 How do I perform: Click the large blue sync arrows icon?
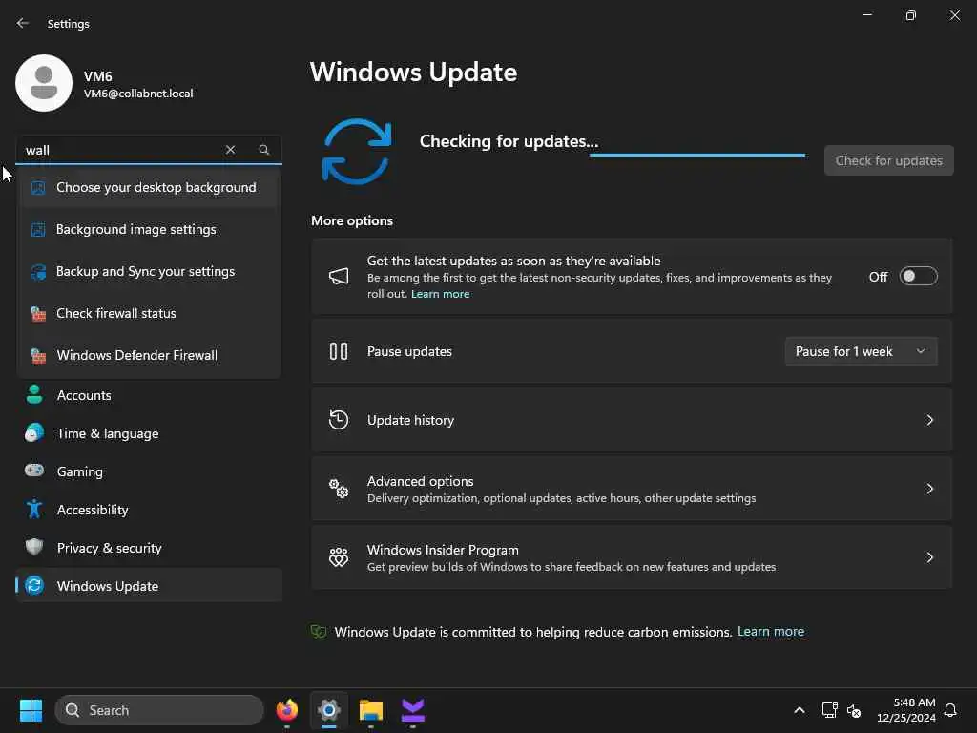coord(357,152)
